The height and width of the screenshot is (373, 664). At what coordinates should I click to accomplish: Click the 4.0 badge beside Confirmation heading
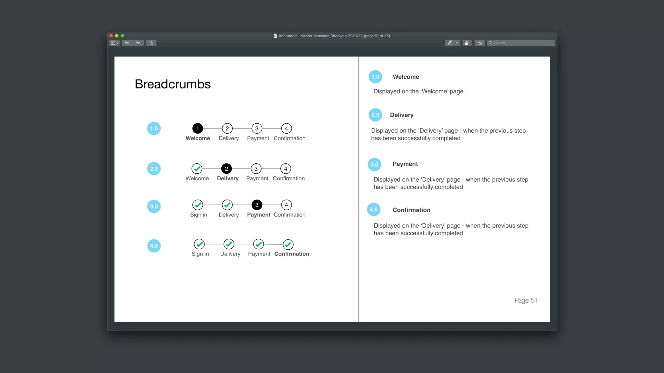click(x=373, y=210)
